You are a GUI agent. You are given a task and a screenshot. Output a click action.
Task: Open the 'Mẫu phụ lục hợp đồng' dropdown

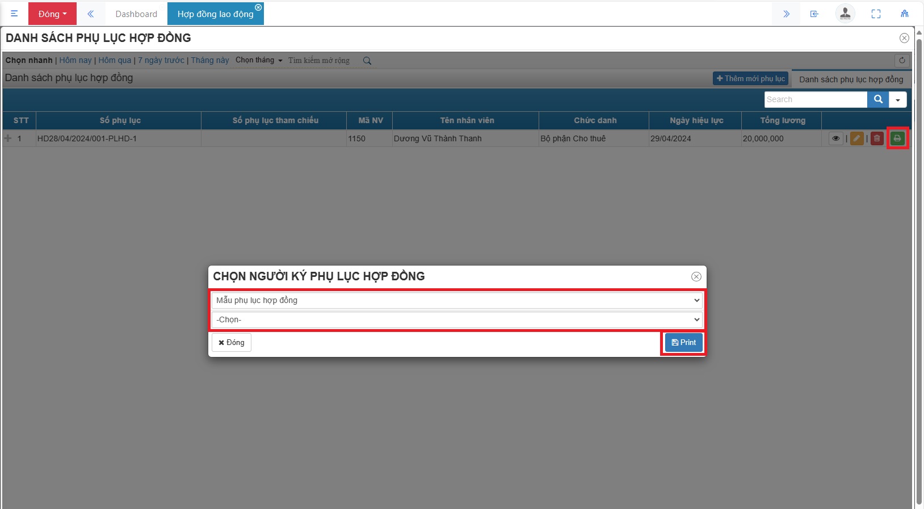tap(457, 300)
